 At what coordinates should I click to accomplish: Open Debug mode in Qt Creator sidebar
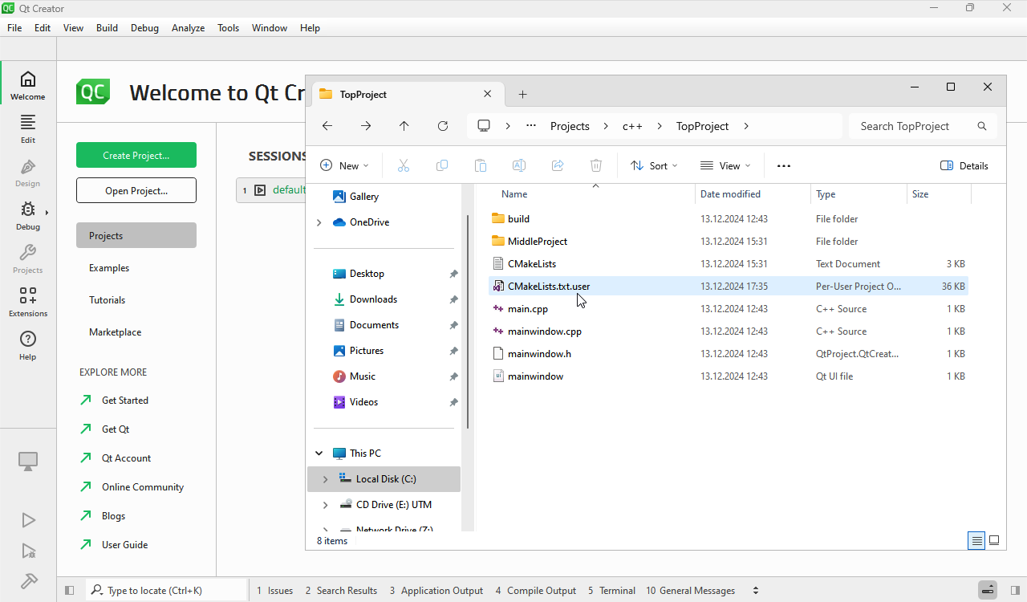tap(28, 215)
